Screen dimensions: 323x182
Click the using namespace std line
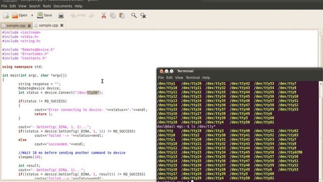pos(22,67)
